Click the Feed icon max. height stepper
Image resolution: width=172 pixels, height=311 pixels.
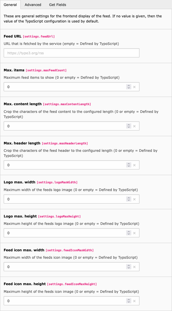[129, 301]
